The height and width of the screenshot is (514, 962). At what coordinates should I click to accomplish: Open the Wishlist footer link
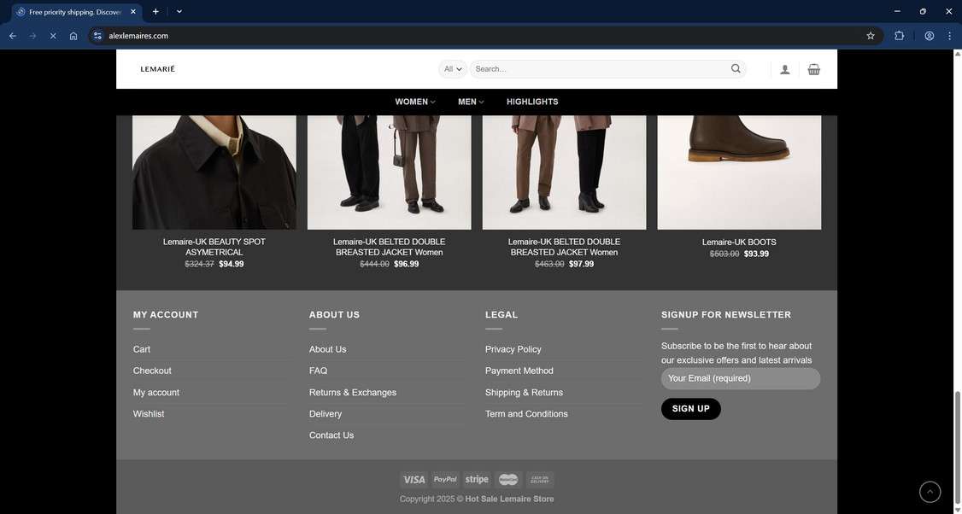click(149, 414)
